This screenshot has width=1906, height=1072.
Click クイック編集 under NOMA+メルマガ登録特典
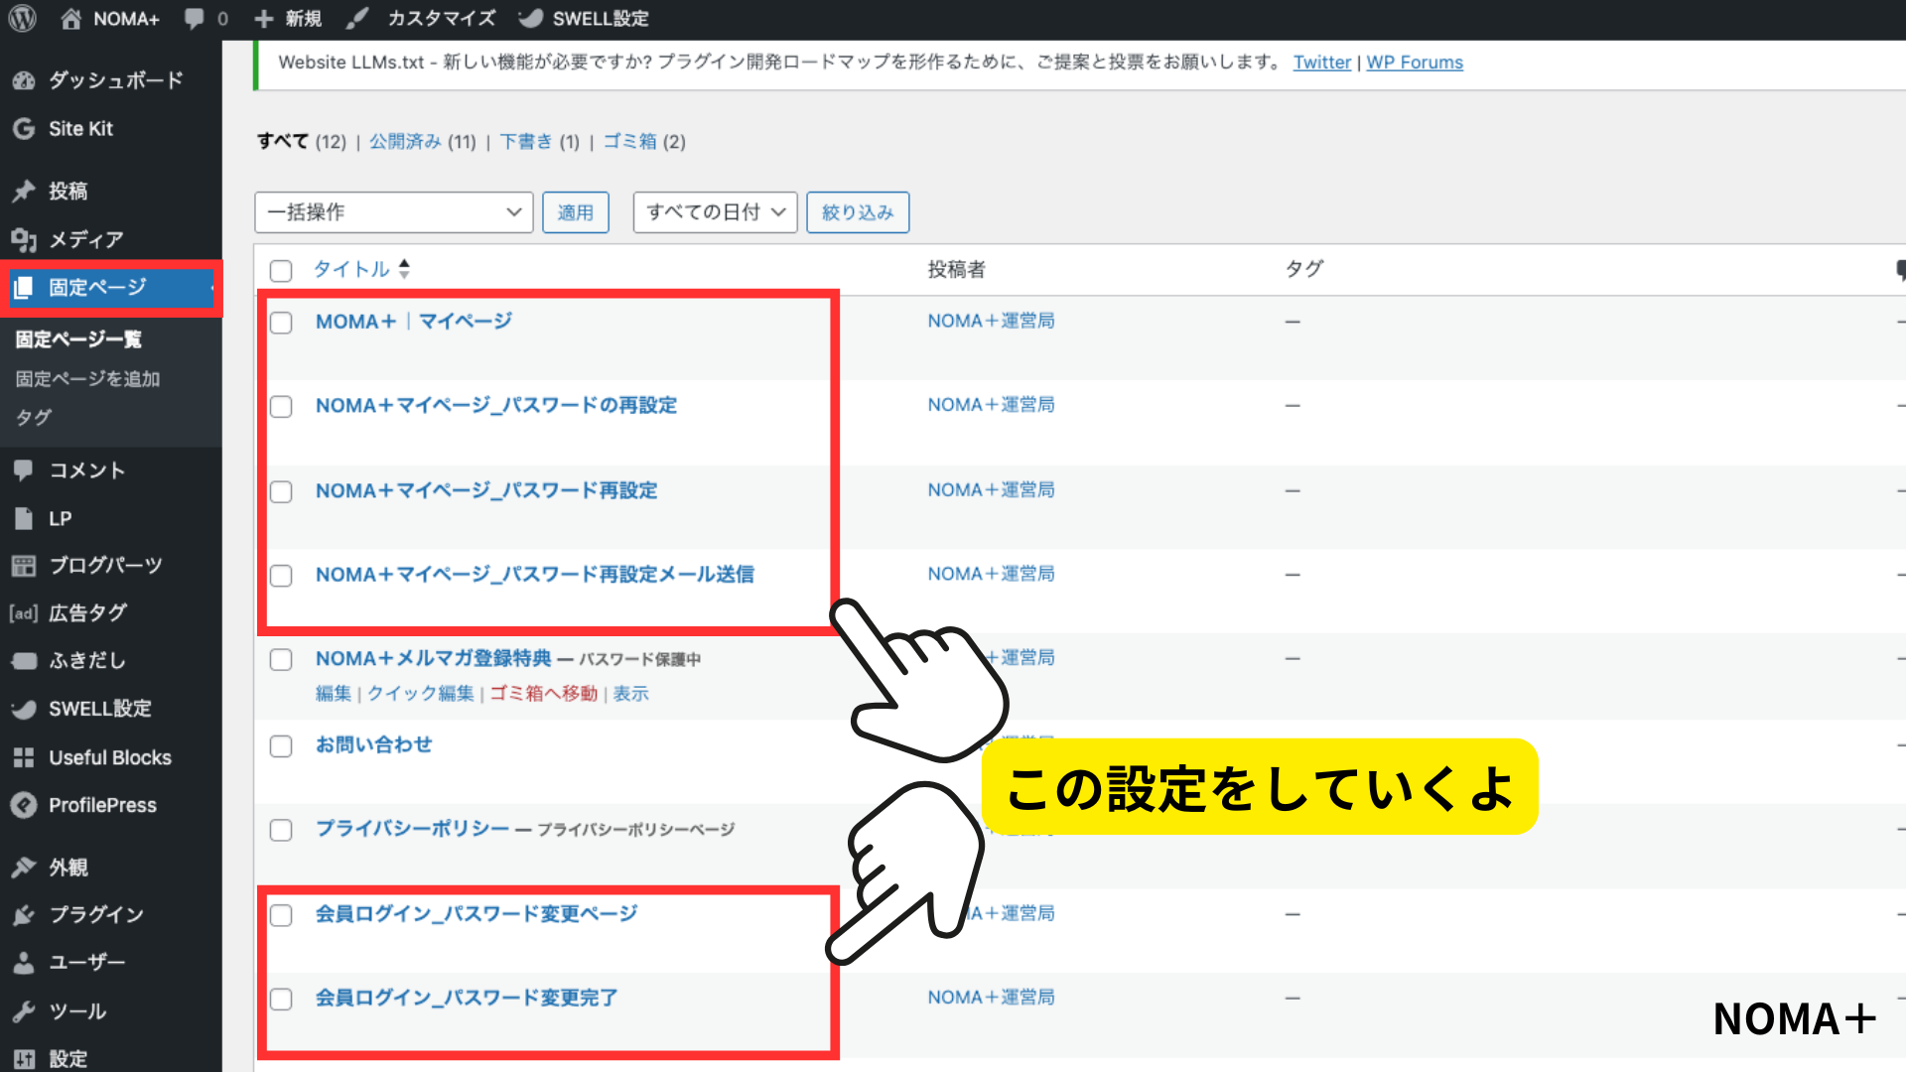pyautogui.click(x=421, y=693)
